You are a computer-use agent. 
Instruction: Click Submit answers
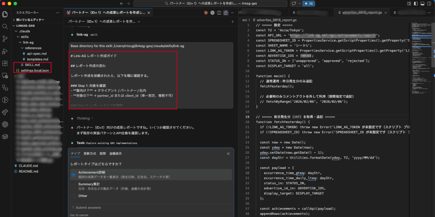point(88,207)
